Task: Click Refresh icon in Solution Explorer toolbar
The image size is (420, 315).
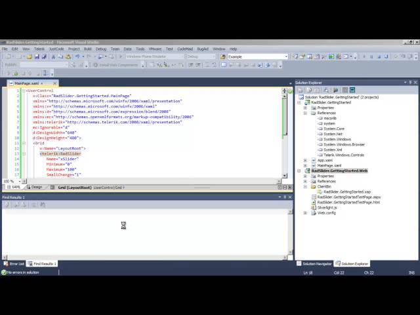Action: [317, 90]
